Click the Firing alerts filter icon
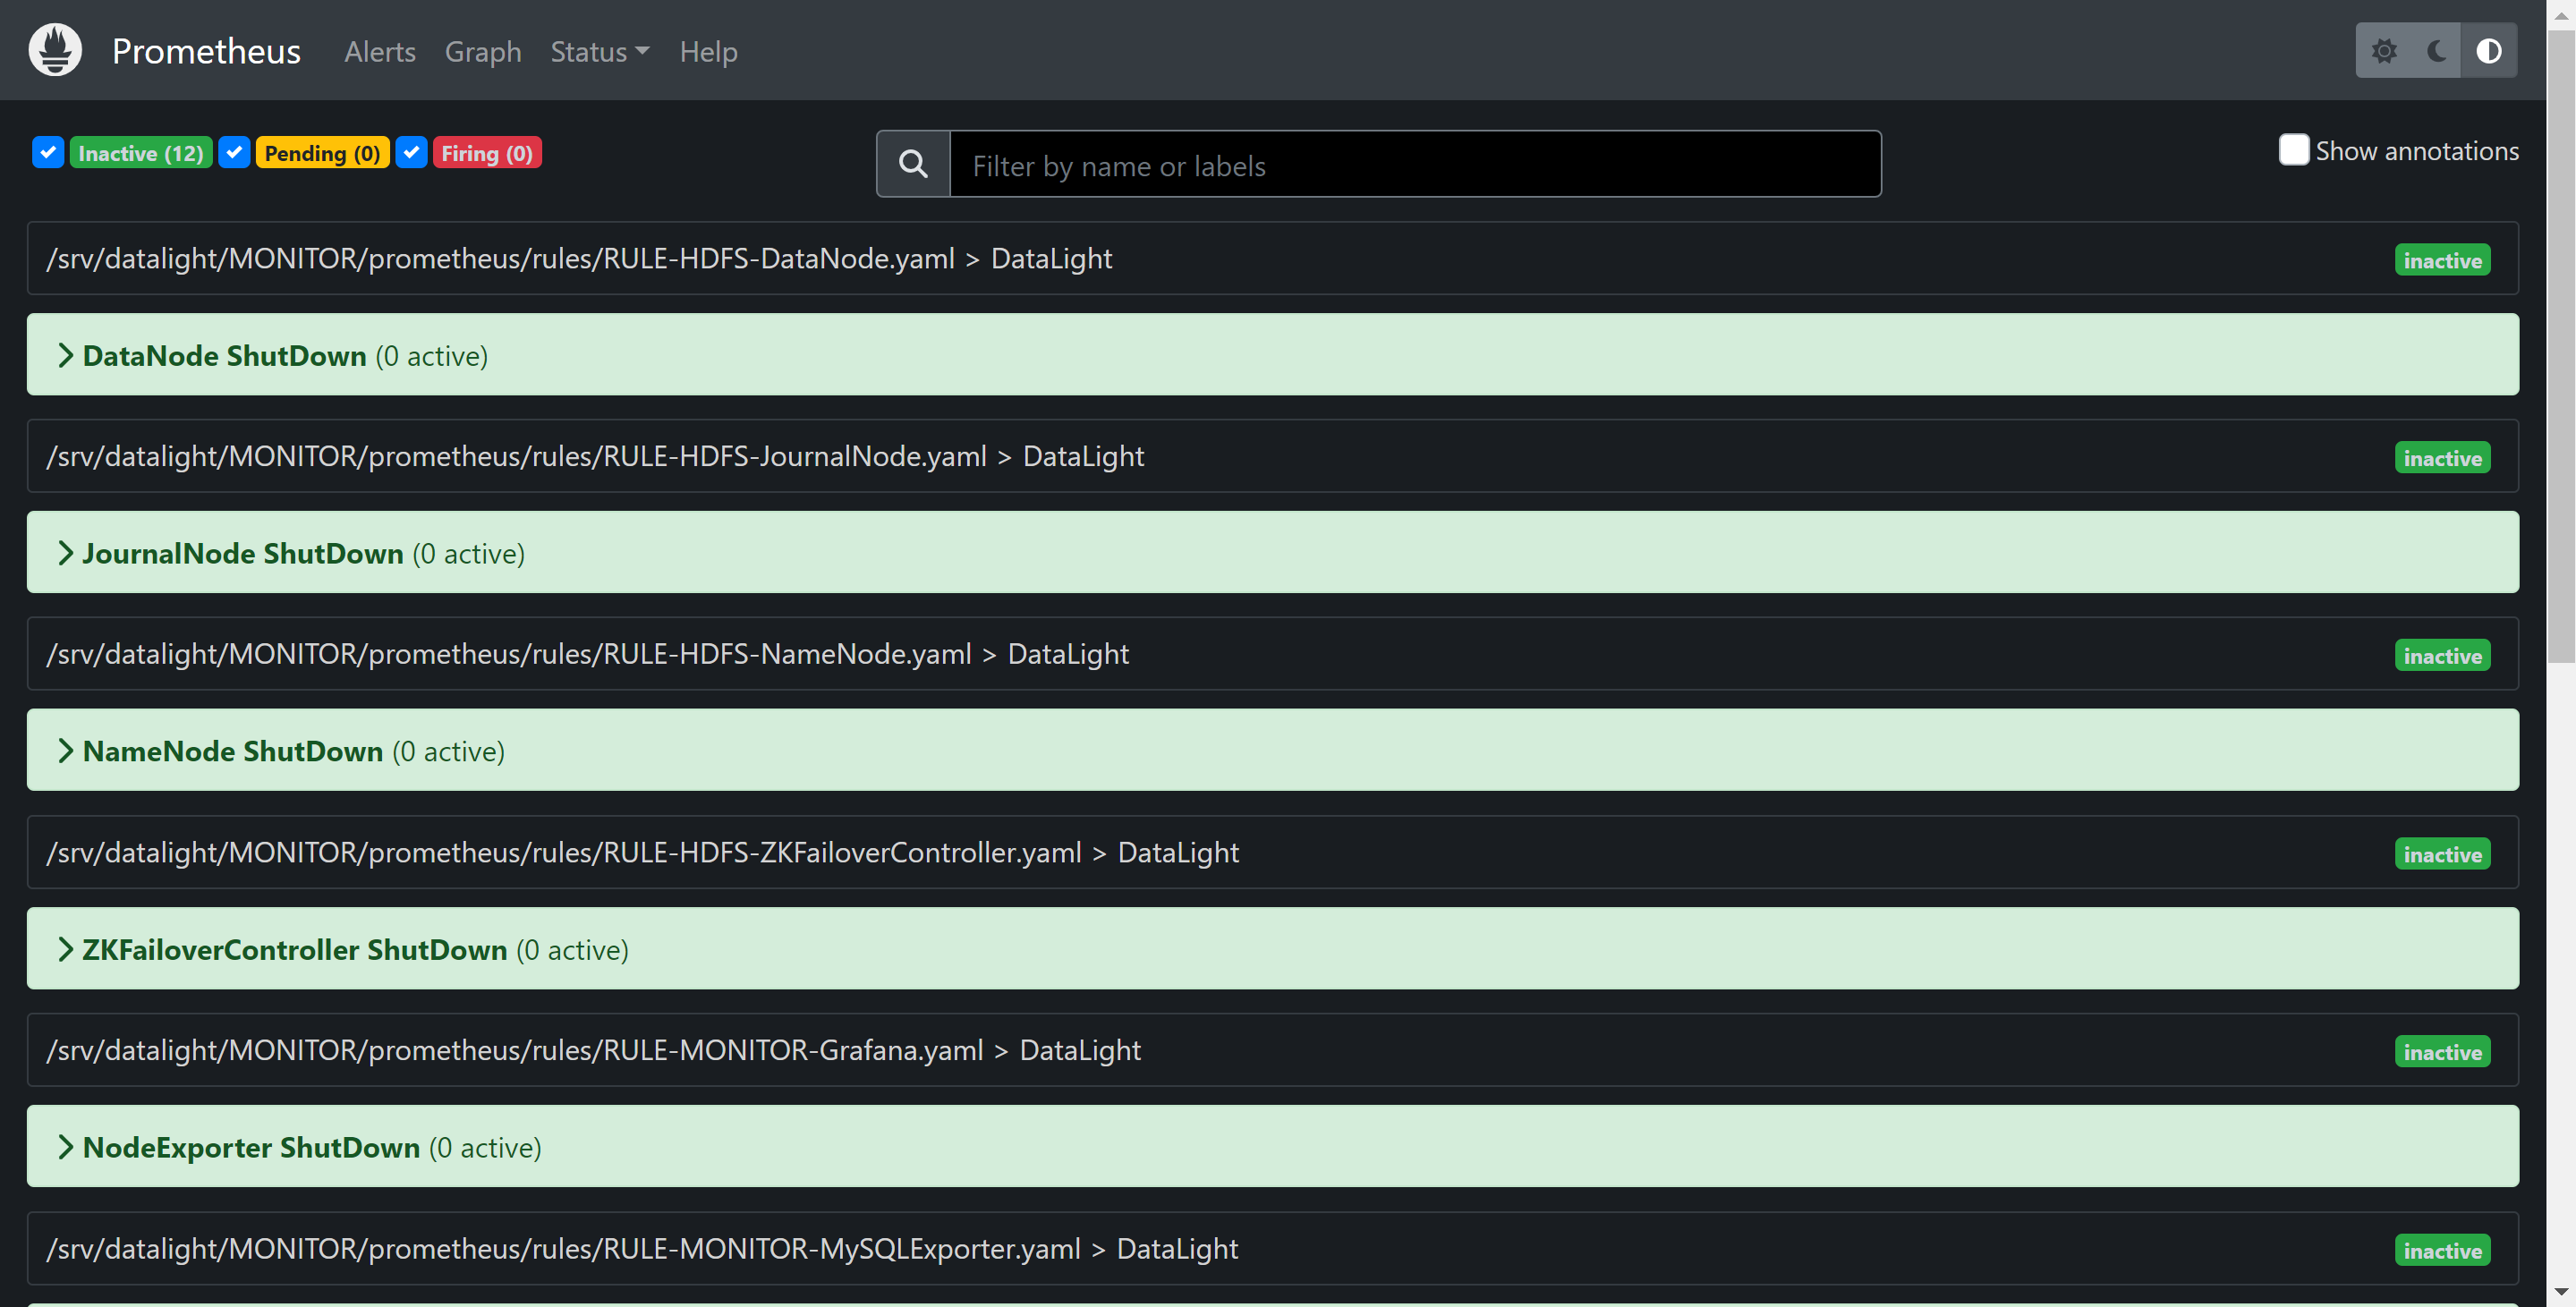Screen dimensions: 2576x1307 coord(412,152)
